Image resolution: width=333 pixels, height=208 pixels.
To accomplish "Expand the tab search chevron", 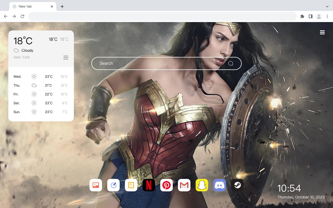I will (x=327, y=6).
